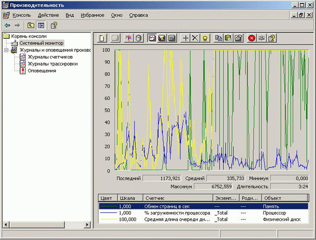Click the View Log Data cylinder icon
316x240 pixels.
pyautogui.click(x=139, y=38)
